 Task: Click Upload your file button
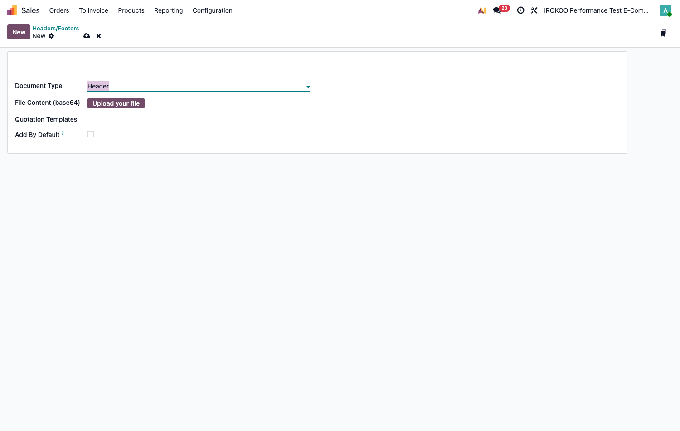(116, 103)
